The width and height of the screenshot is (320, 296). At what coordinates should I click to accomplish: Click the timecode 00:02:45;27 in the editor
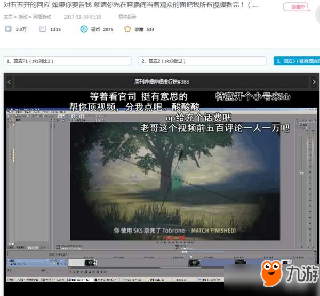coord(58,254)
